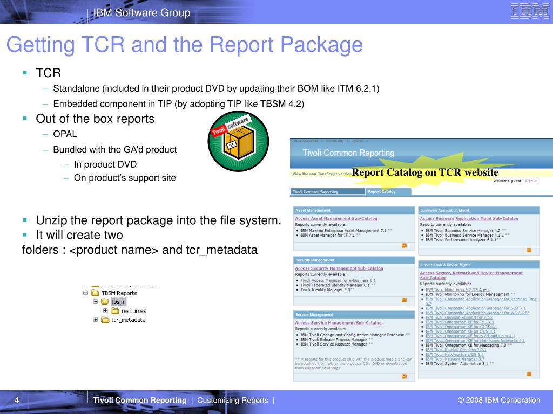Click the TBSM Reports folder icon
Viewport: 553px width, 414px height.
coord(95,293)
